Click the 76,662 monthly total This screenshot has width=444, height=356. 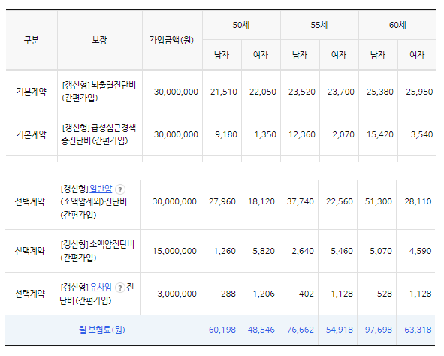tap(301, 330)
